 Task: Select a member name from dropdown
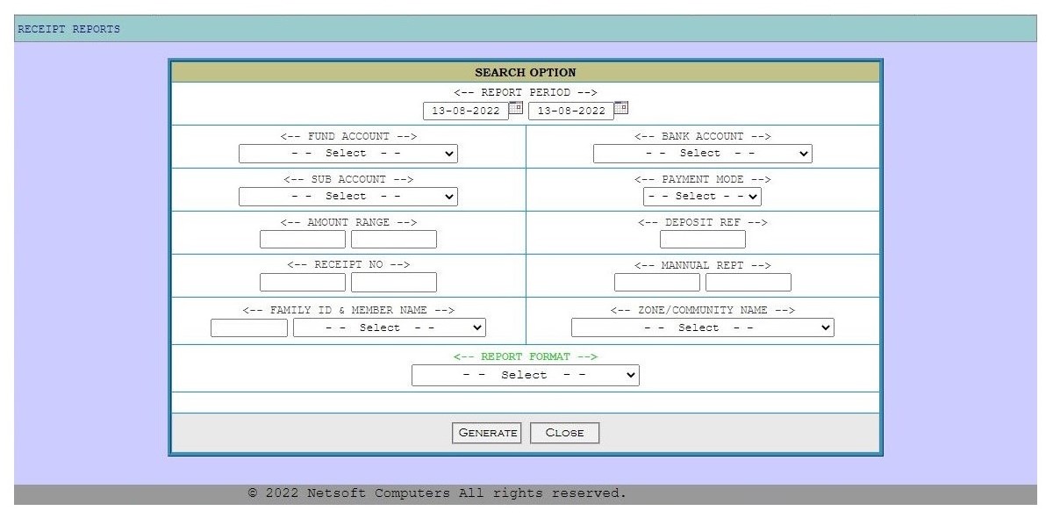[x=389, y=327]
